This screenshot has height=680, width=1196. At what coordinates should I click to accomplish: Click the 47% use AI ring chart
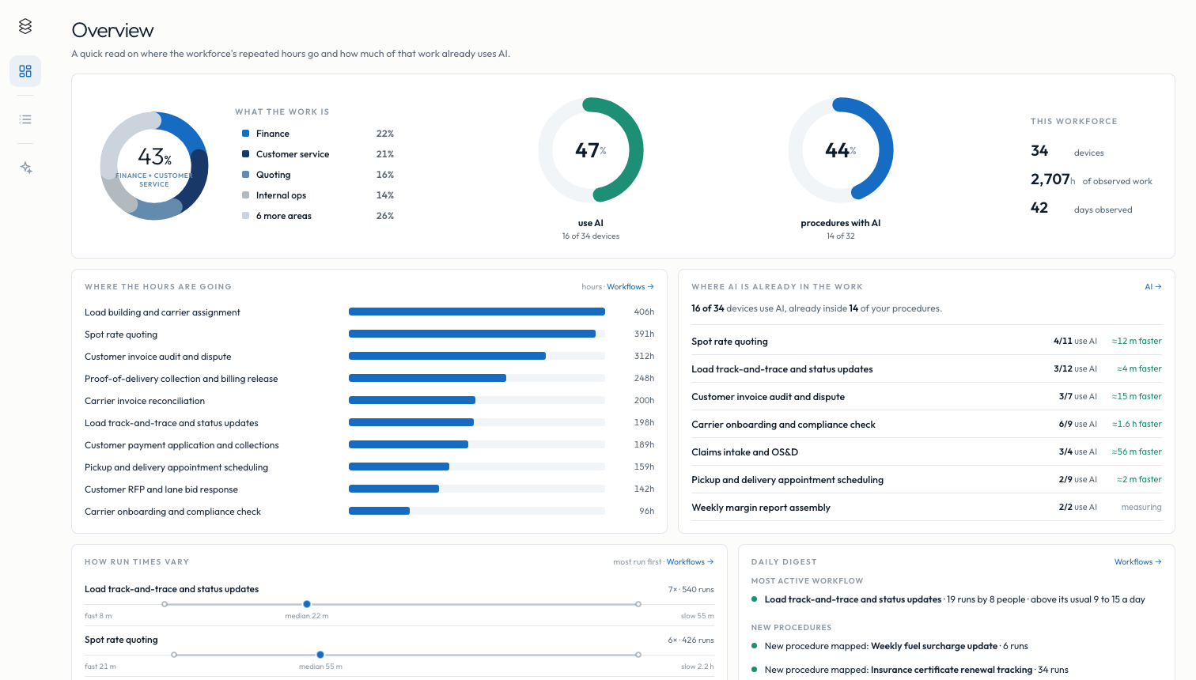pyautogui.click(x=591, y=150)
